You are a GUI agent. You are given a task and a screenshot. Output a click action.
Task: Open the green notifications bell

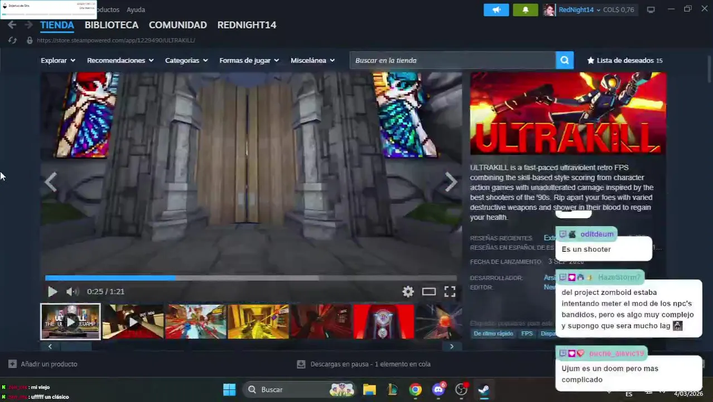pos(525,9)
